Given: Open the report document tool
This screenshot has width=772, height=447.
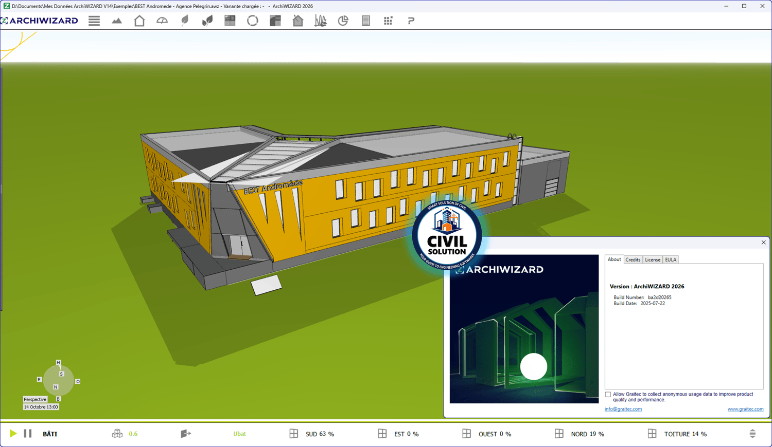Looking at the screenshot, I should (x=366, y=21).
